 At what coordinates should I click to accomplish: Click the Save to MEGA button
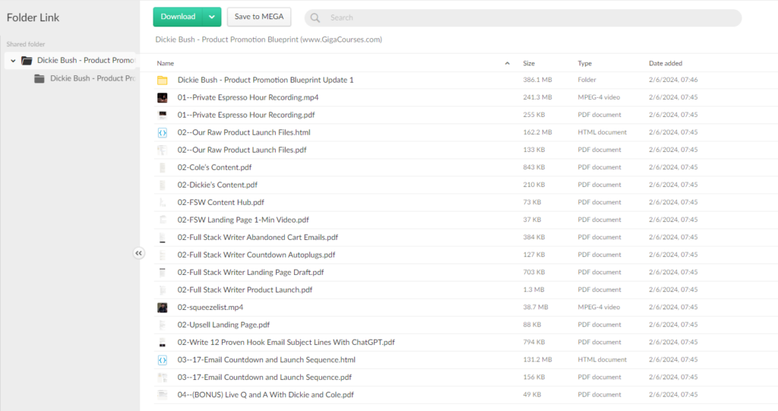(x=259, y=17)
